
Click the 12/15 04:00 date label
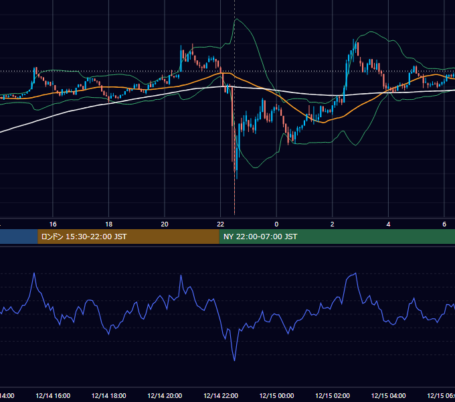[388, 395]
